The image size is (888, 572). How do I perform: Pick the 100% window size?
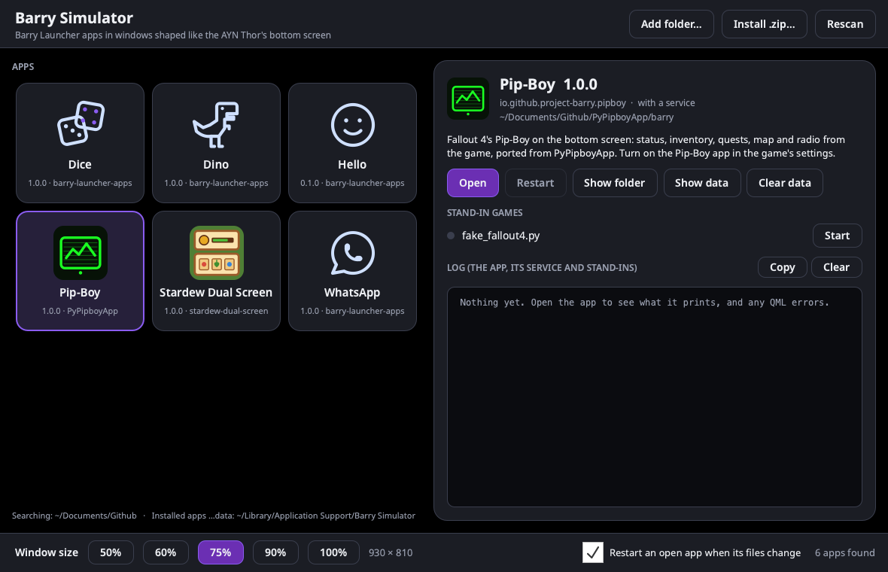coord(333,552)
